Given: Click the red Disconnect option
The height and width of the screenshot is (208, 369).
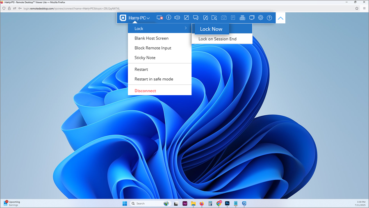Looking at the screenshot, I should tap(145, 91).
